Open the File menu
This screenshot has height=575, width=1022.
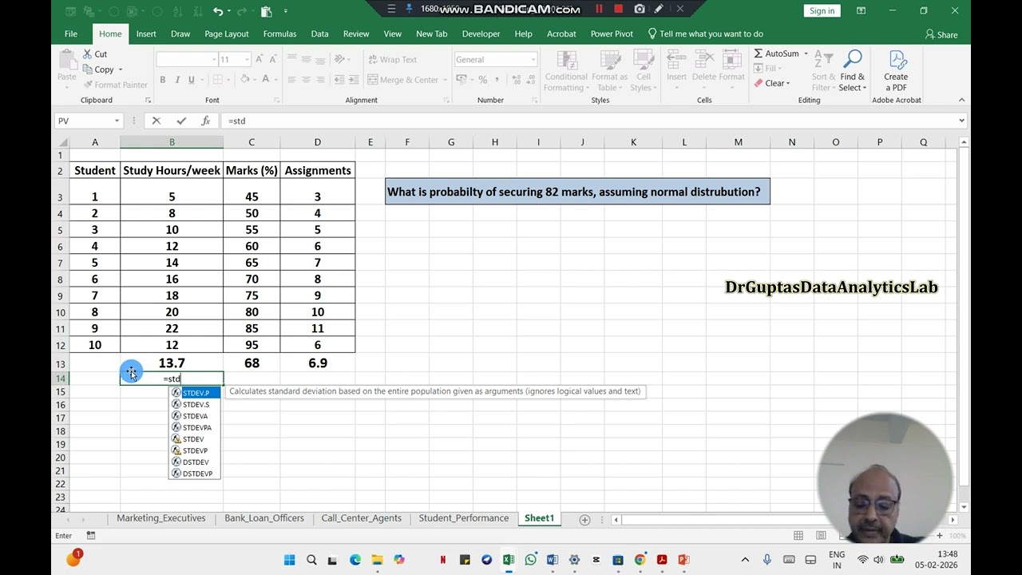click(x=71, y=34)
